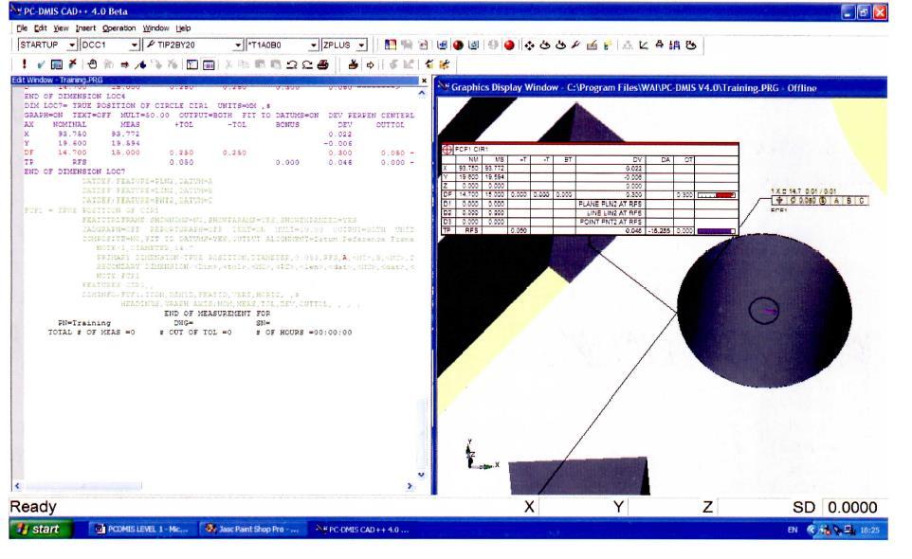Click the red exclamation mark toolbar icon
The width and height of the screenshot is (912, 559).
tap(24, 63)
